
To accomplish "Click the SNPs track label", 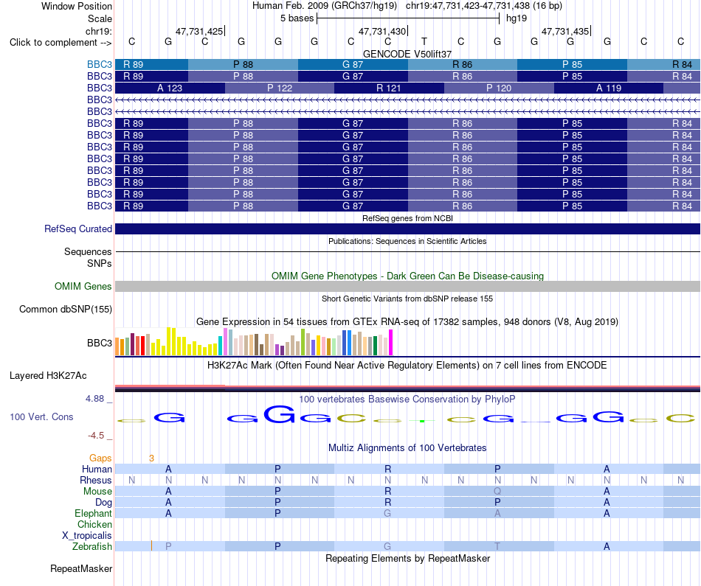I will point(100,264).
